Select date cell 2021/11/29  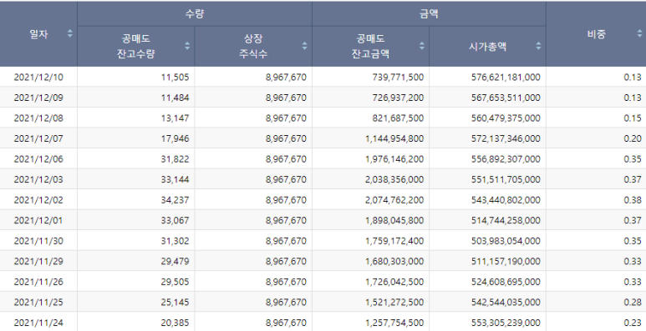[x=38, y=261]
